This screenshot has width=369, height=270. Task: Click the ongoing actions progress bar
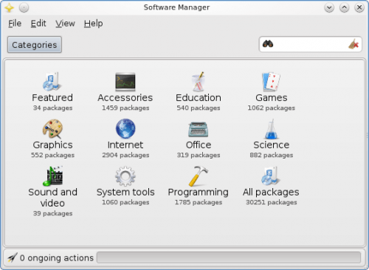pos(229,257)
